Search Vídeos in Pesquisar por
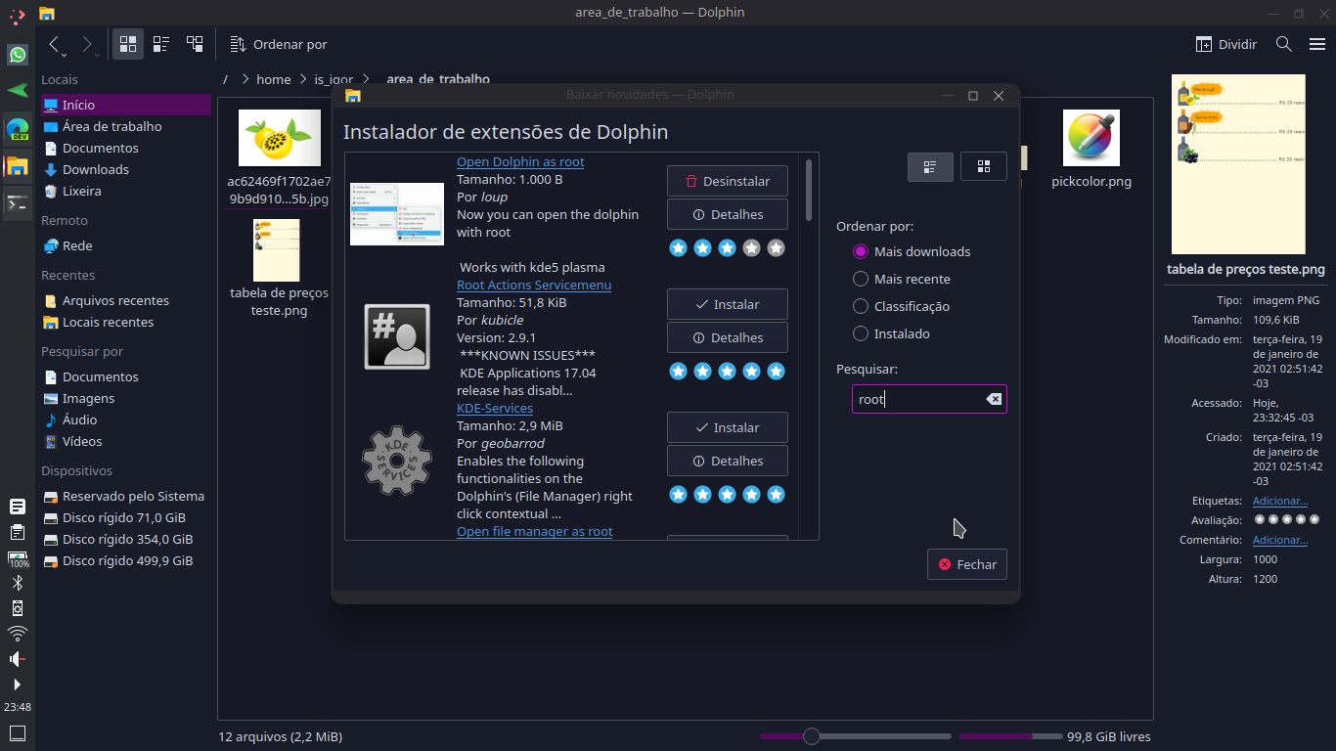The width and height of the screenshot is (1336, 751). pos(125,441)
